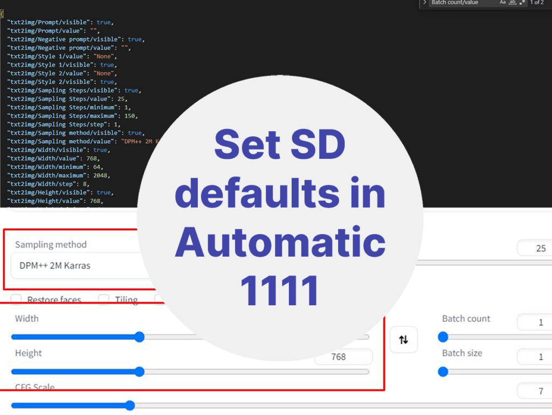Enable the Restore faces checkbox
Image resolution: width=552 pixels, height=415 pixels.
coord(16,299)
